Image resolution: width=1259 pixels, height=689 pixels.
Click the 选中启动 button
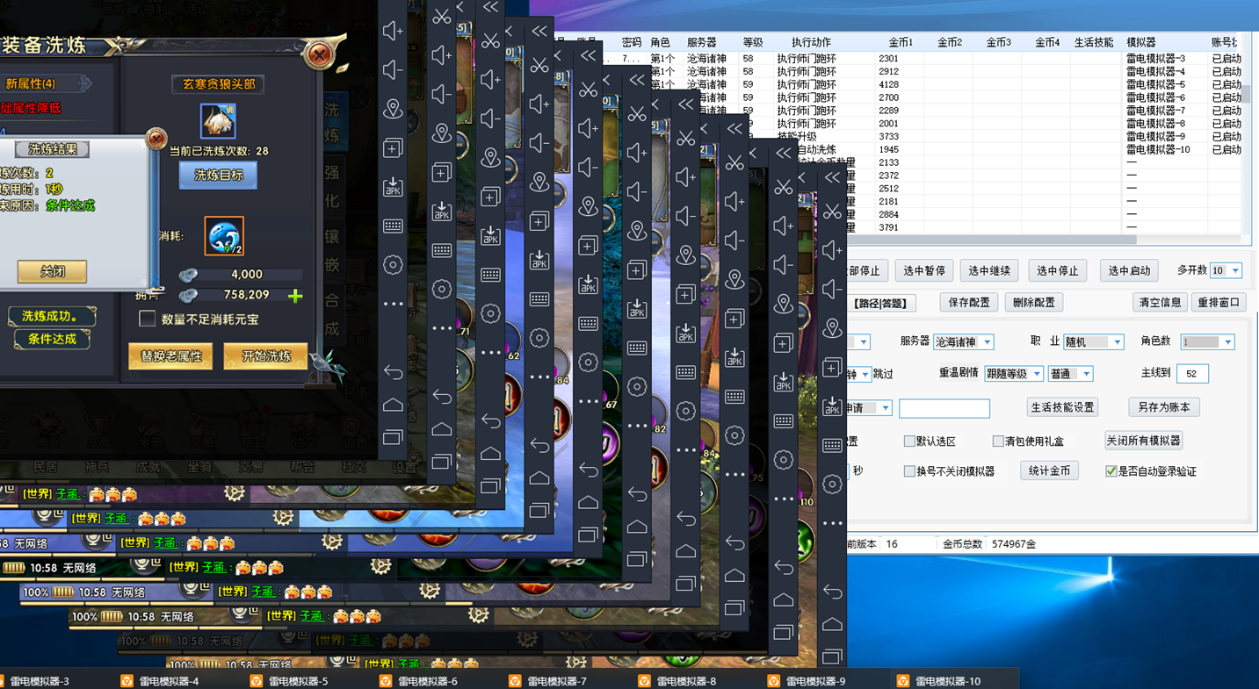pos(1129,270)
